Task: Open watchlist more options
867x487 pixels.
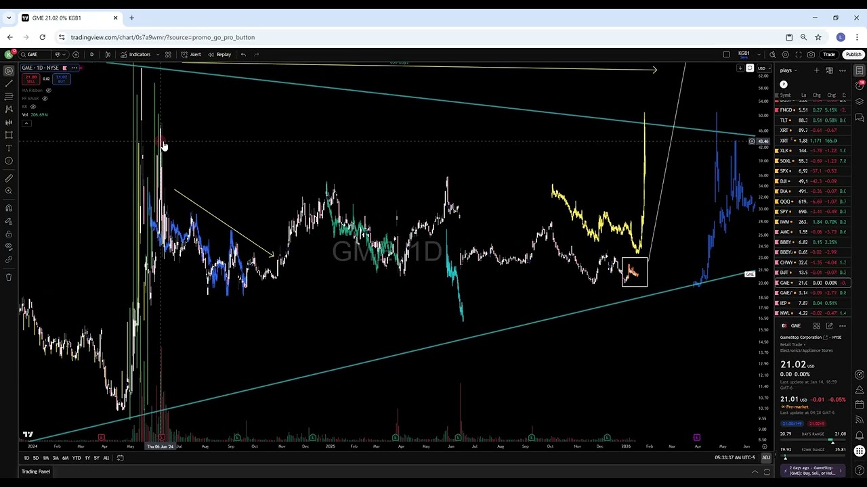Action: tap(843, 70)
